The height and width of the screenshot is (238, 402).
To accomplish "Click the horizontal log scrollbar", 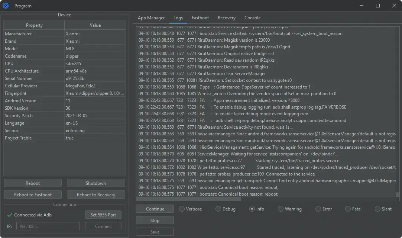I will (x=189, y=199).
